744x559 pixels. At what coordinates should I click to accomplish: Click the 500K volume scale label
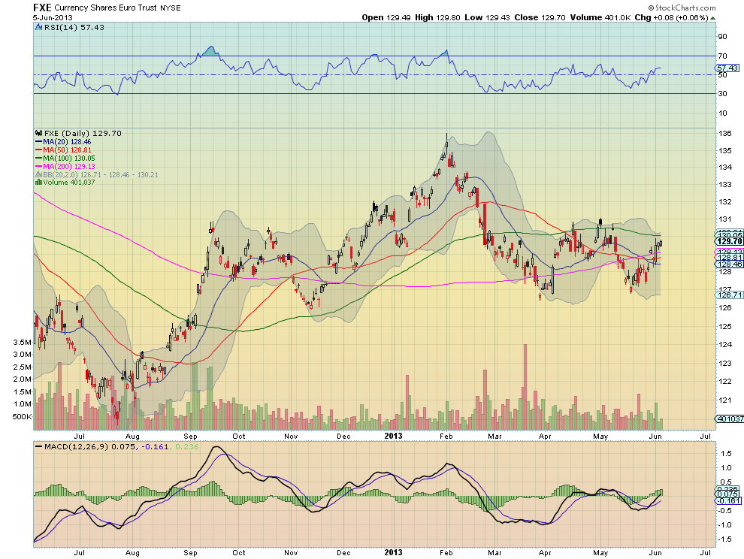23,417
